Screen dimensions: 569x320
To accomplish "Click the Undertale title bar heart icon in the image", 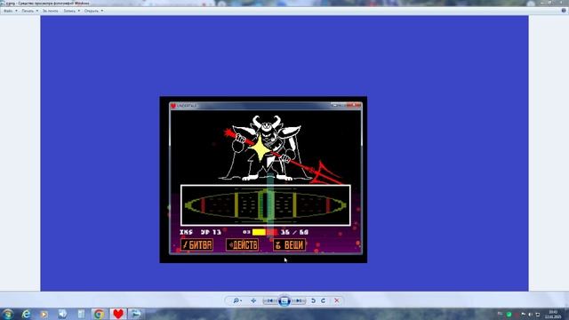I will tap(173, 106).
